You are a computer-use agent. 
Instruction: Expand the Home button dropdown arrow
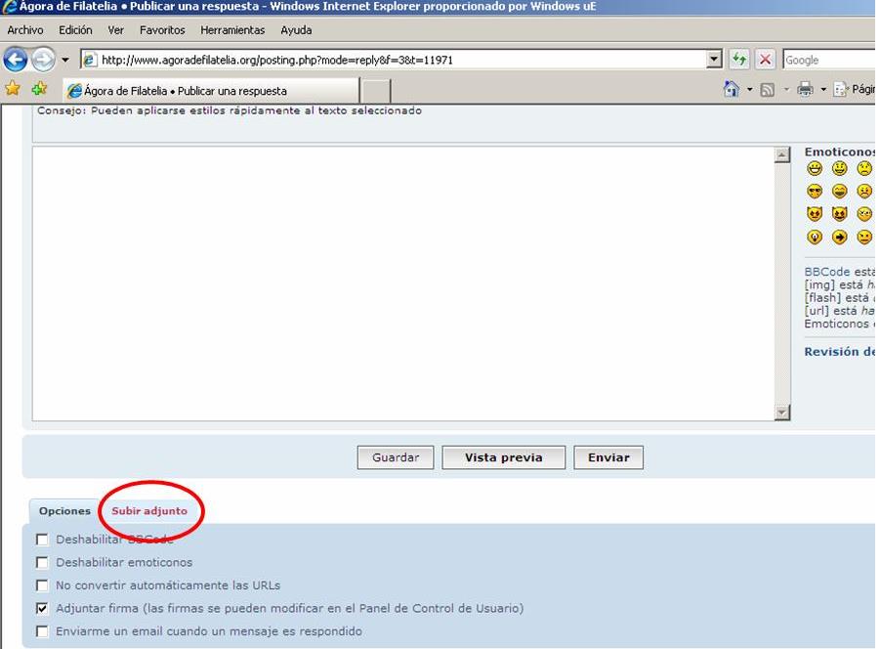click(x=749, y=90)
